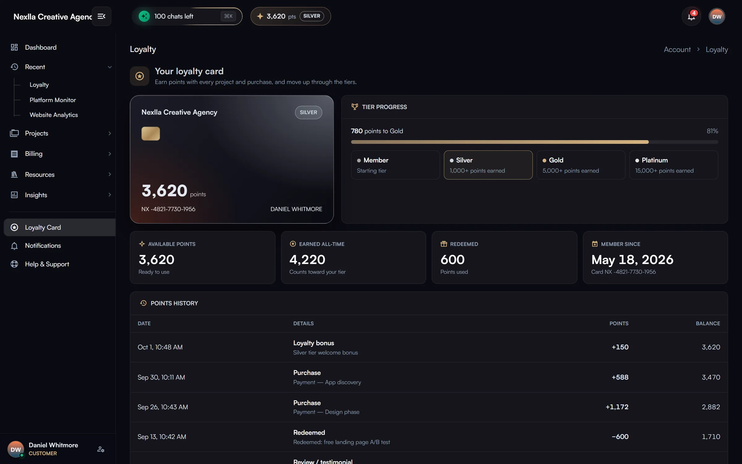Click the Loyalty Card star-circle sidebar icon

(x=14, y=227)
